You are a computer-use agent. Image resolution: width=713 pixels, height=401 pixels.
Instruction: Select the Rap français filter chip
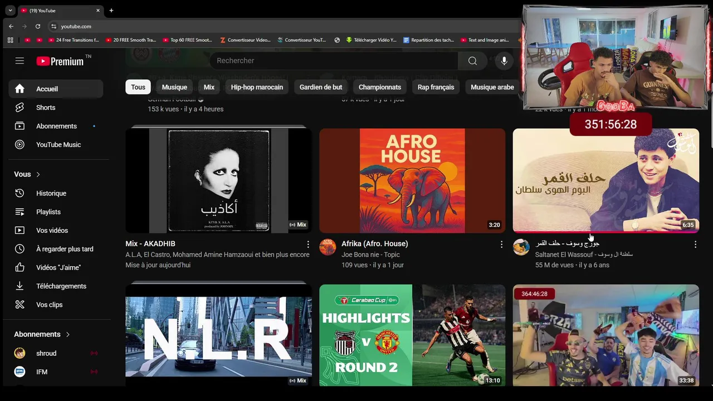(x=436, y=87)
